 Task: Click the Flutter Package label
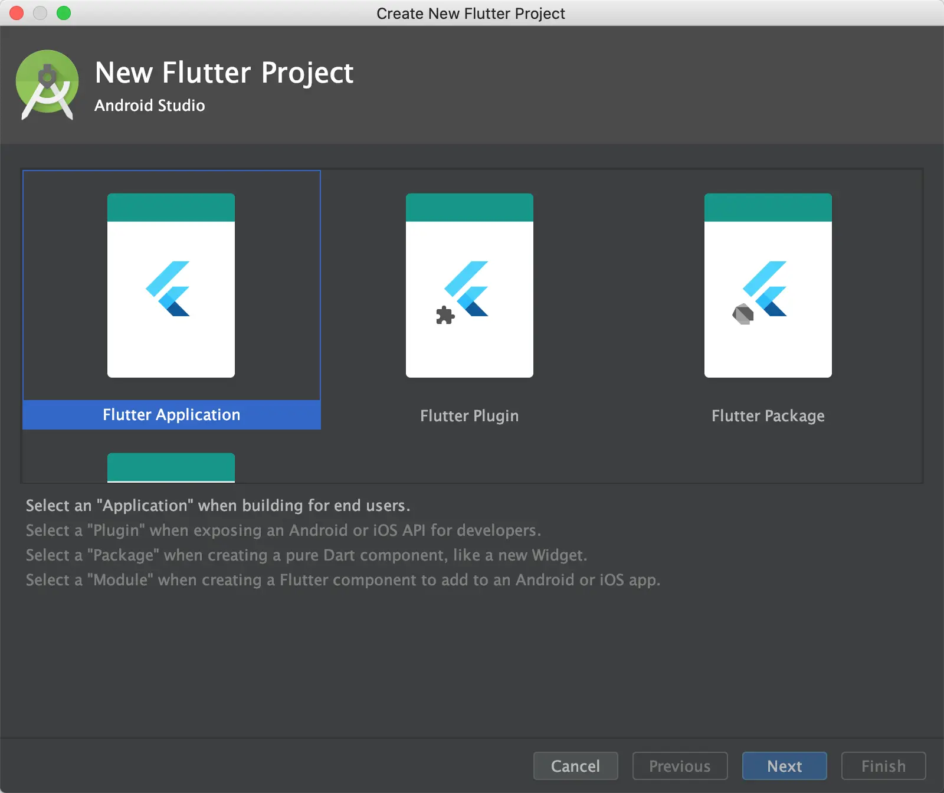pyautogui.click(x=768, y=416)
